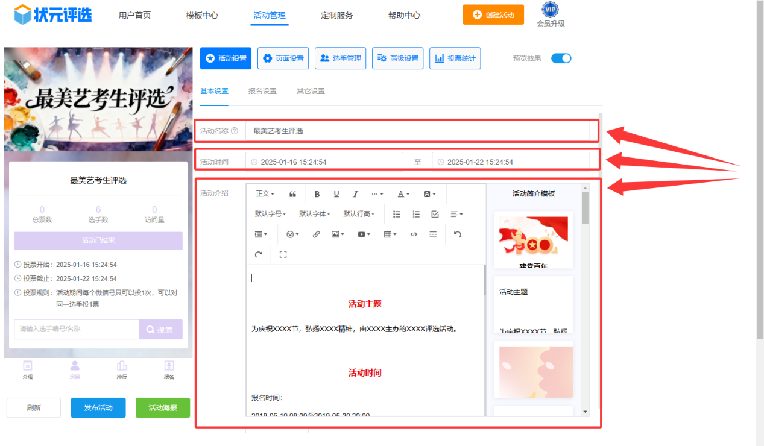The width and height of the screenshot is (764, 446).
Task: Publish the activity with 发布活动
Action: pos(98,407)
